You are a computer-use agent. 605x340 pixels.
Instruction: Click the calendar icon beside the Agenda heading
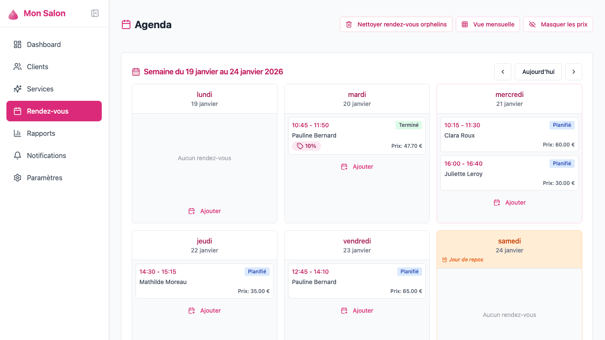(126, 25)
